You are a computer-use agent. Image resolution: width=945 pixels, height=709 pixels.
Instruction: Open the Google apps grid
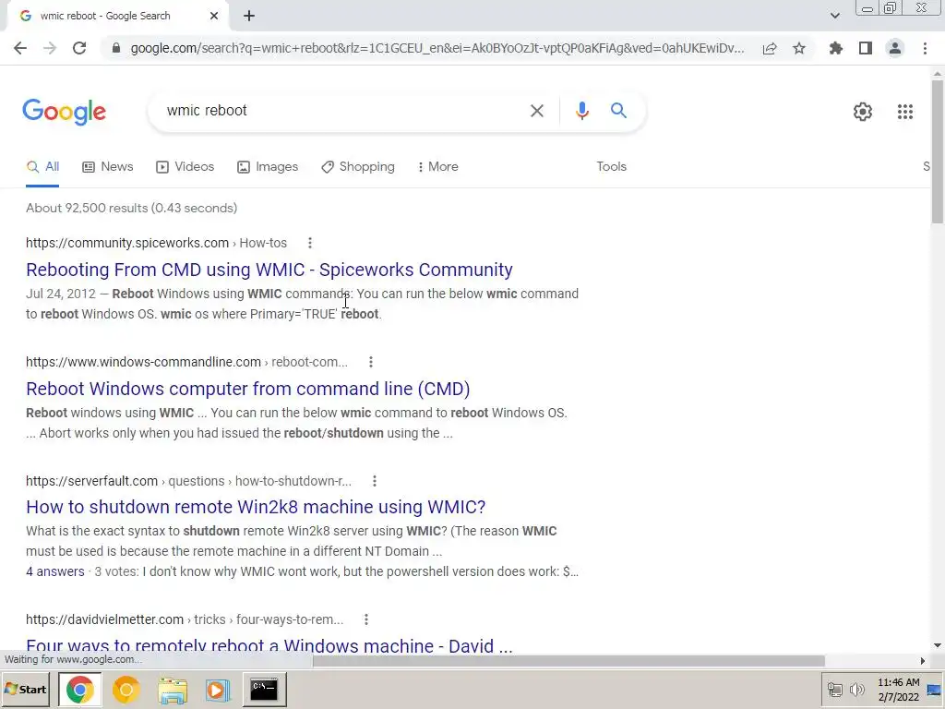tap(904, 112)
